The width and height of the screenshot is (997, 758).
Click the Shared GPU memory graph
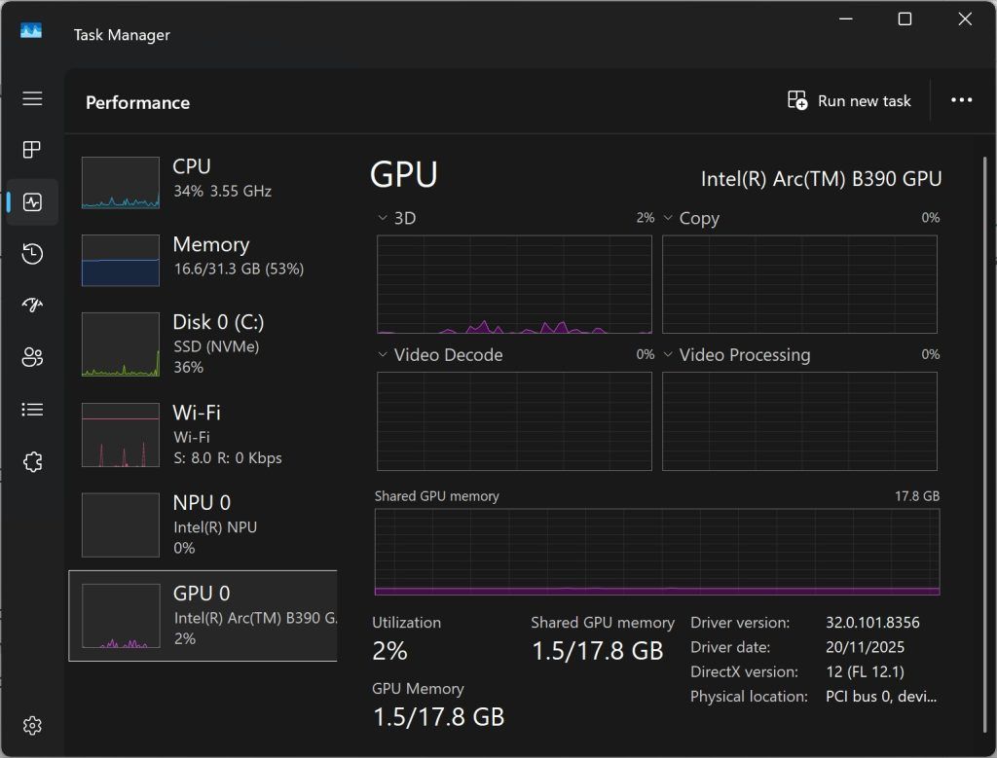point(657,552)
